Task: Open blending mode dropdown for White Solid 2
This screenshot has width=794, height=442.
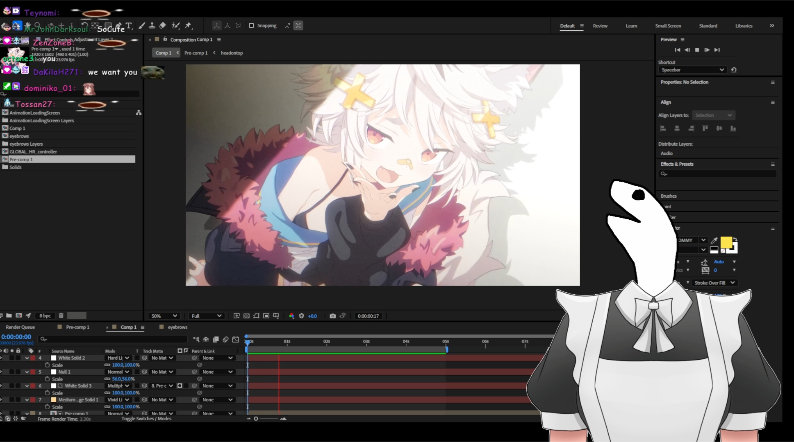Action: tap(118, 358)
